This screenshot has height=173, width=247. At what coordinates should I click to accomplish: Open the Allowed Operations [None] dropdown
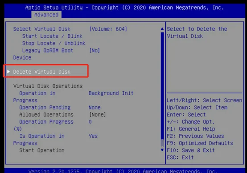(98, 115)
